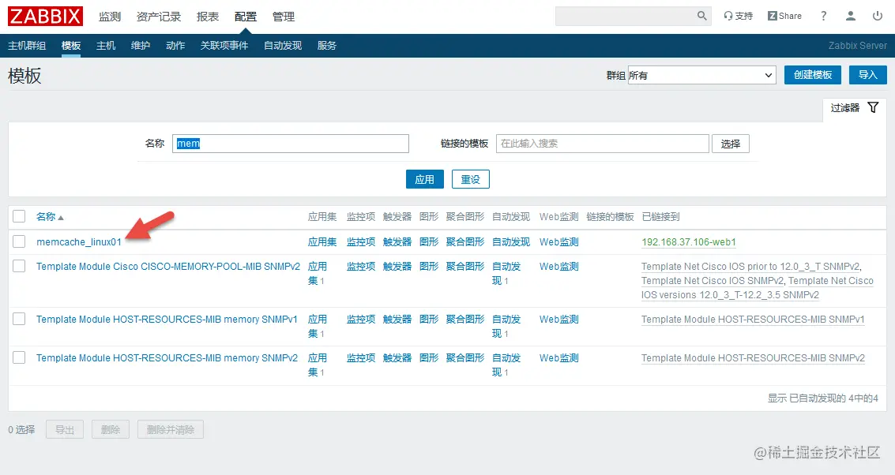Image resolution: width=895 pixels, height=475 pixels.
Task: Click the 删除并清除 button
Action: 170,429
